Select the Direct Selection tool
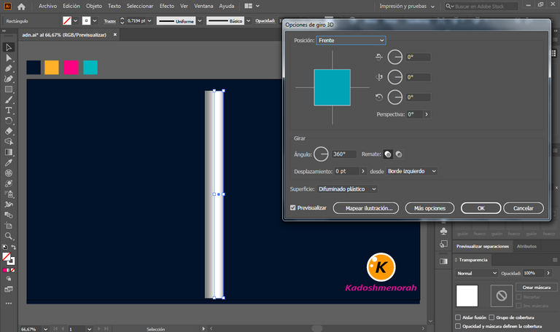 point(9,58)
